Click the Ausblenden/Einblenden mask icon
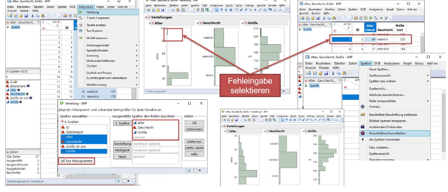 (x=363, y=127)
